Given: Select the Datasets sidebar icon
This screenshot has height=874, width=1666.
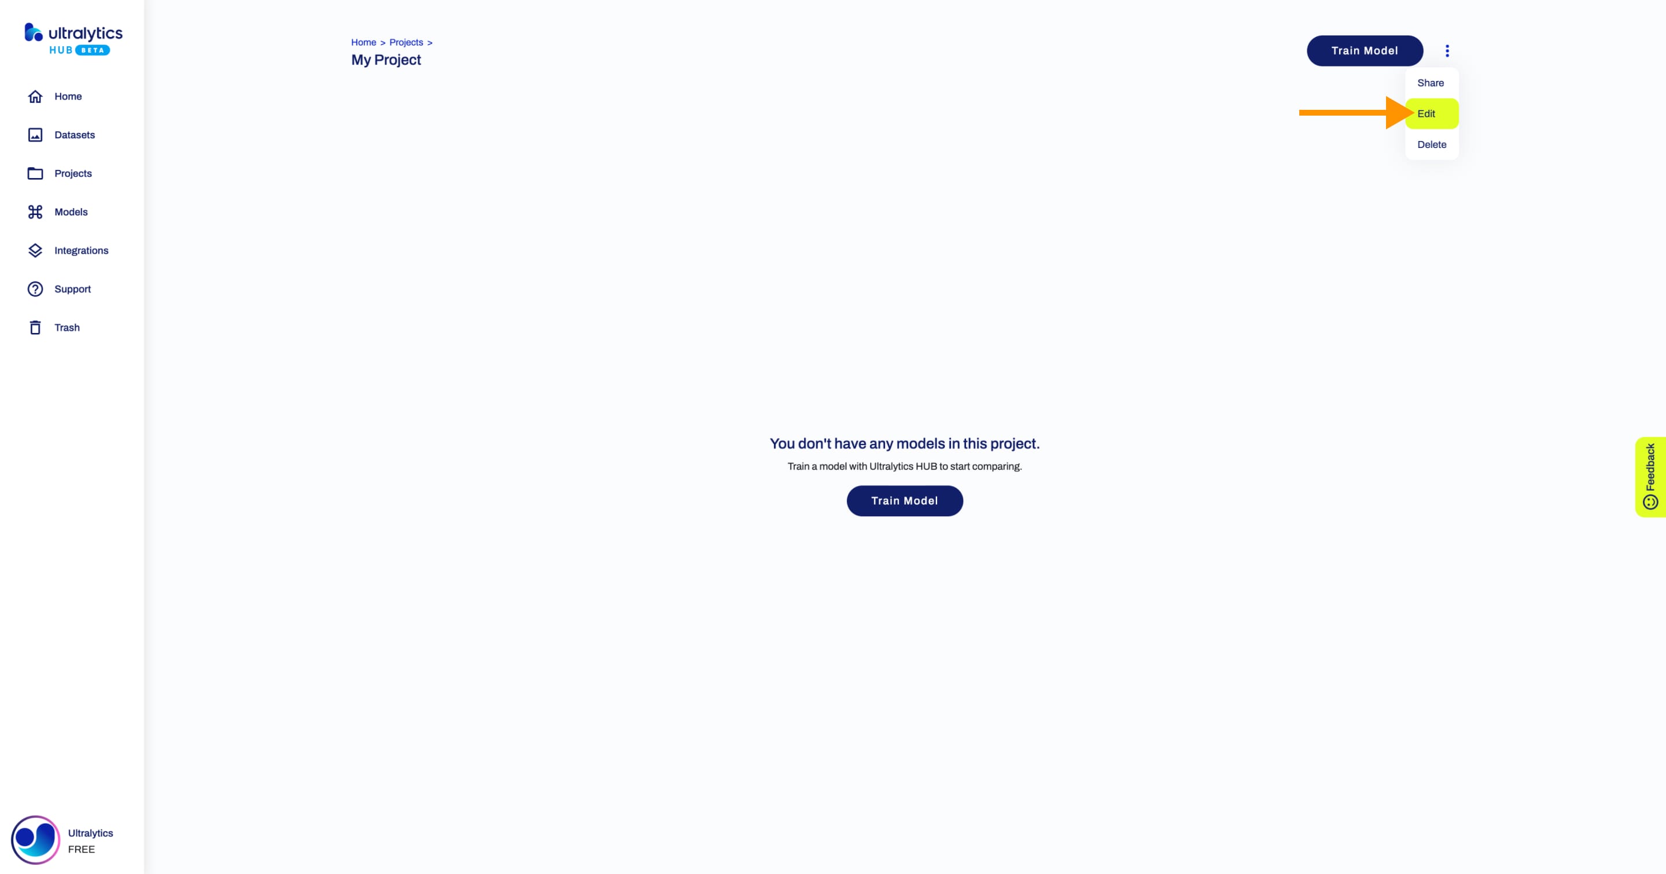Looking at the screenshot, I should (x=34, y=134).
